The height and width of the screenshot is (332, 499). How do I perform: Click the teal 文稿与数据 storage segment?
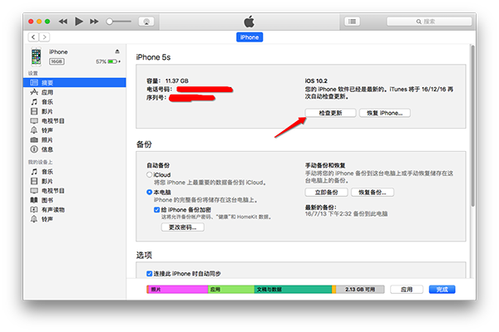[293, 290]
